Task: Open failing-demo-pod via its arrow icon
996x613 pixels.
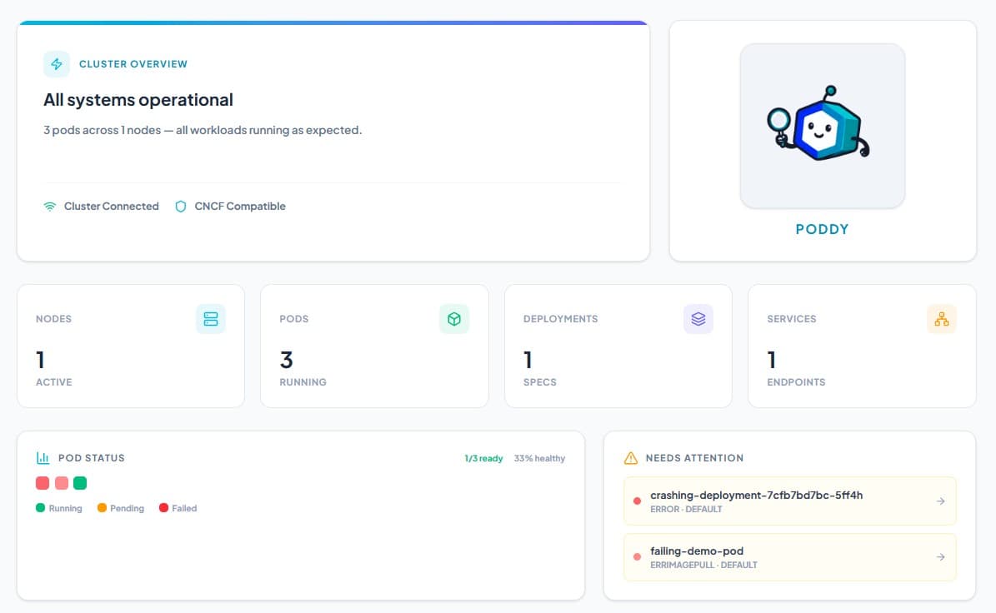Action: click(x=940, y=557)
